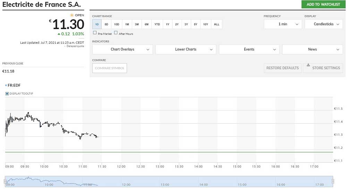Click the 12:00 time axis label
347x189 pixels.
coord(121,166)
